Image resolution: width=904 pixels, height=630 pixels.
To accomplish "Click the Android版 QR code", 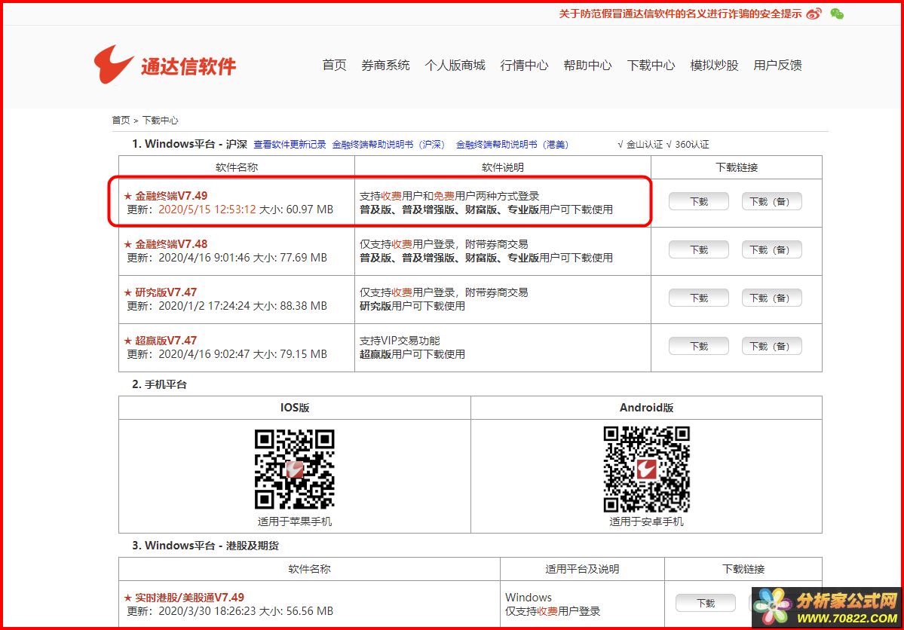I will coord(646,469).
